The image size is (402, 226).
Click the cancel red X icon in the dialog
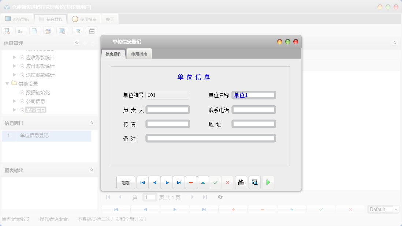pos(227,182)
